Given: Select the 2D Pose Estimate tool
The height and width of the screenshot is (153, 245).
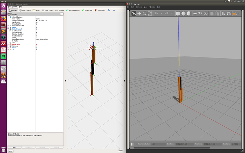Looking at the screenshot, I should coord(73,10).
